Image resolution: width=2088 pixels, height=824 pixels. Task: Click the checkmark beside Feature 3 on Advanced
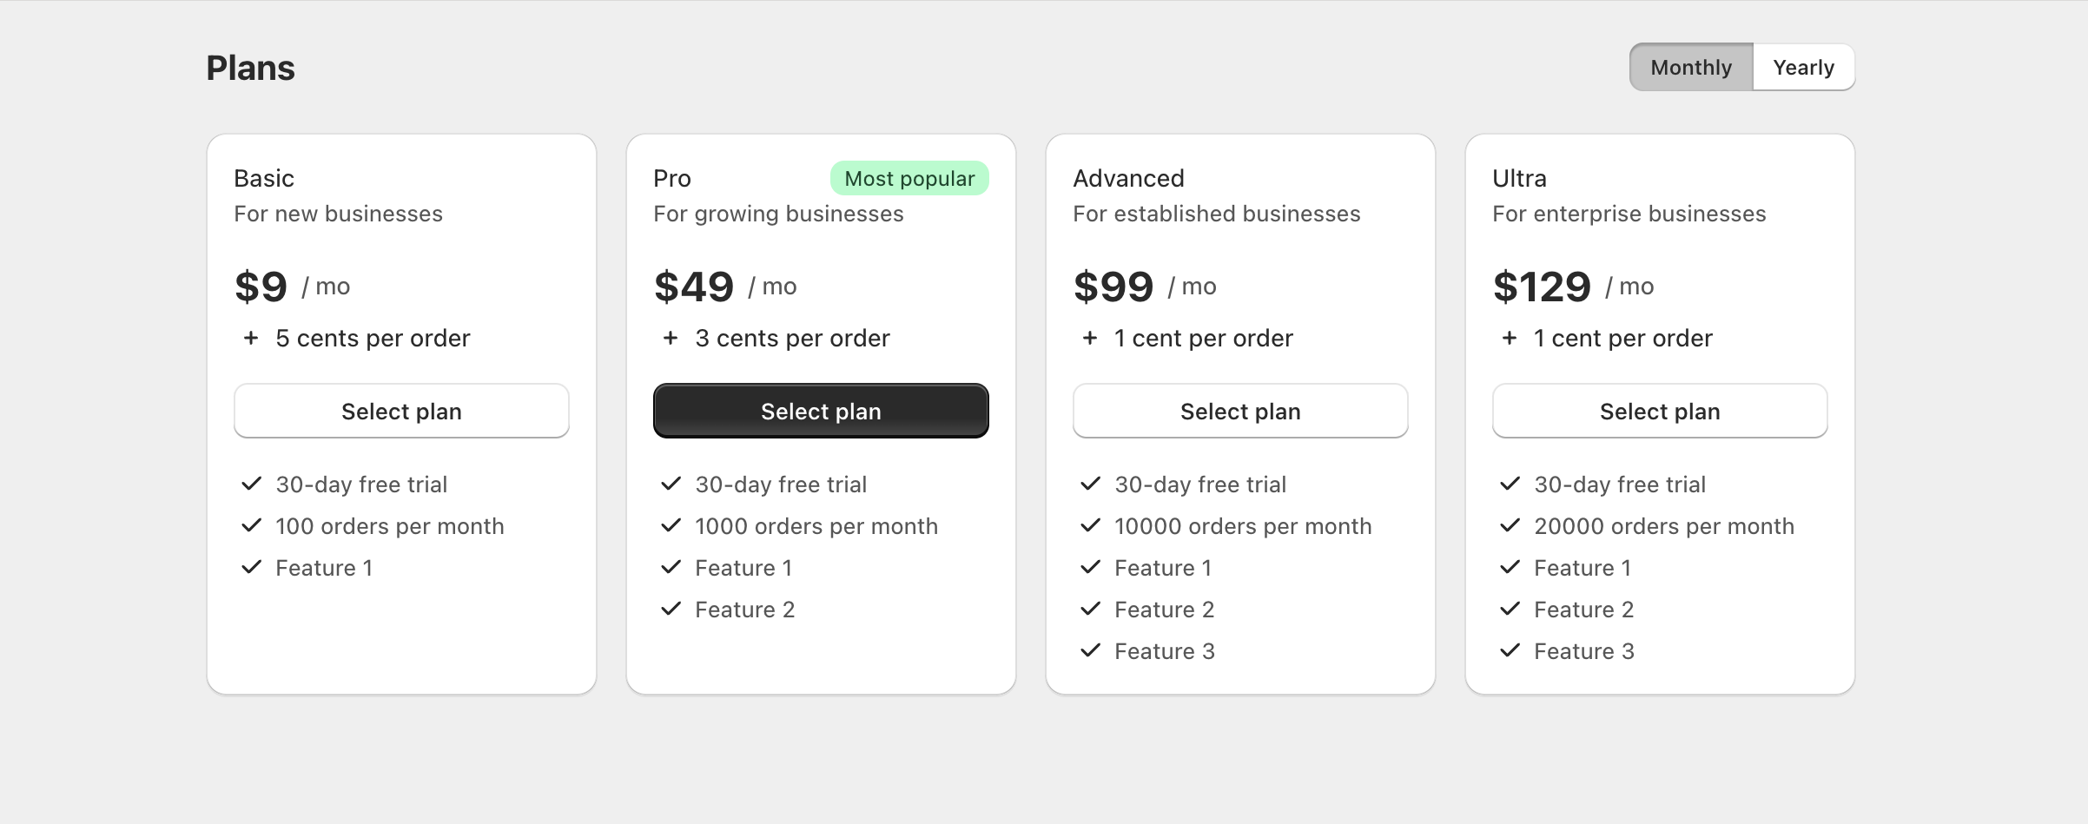tap(1089, 650)
